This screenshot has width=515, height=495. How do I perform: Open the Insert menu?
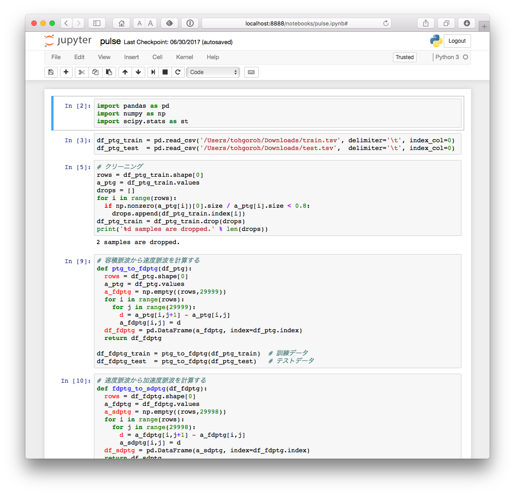(x=132, y=57)
